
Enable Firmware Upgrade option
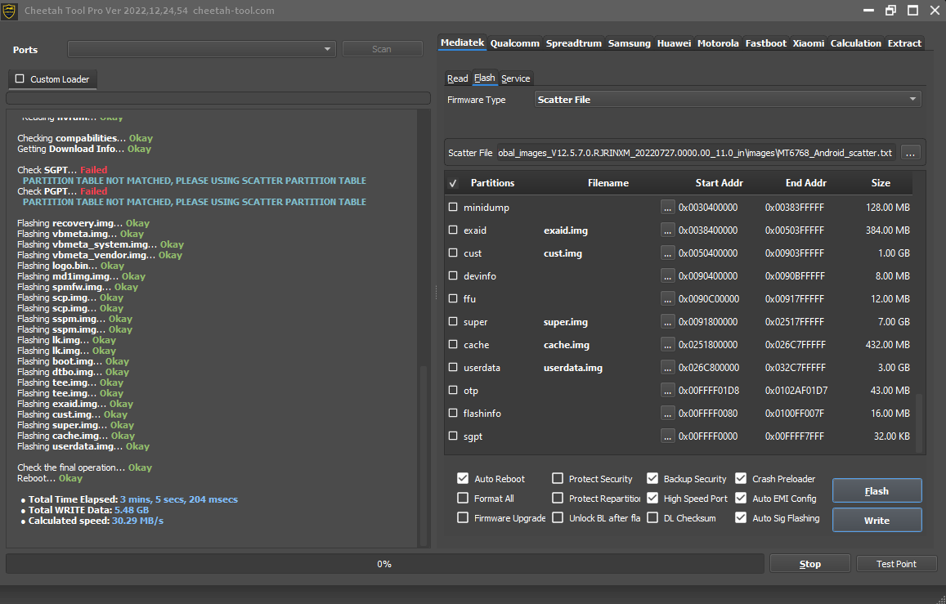pyautogui.click(x=463, y=518)
